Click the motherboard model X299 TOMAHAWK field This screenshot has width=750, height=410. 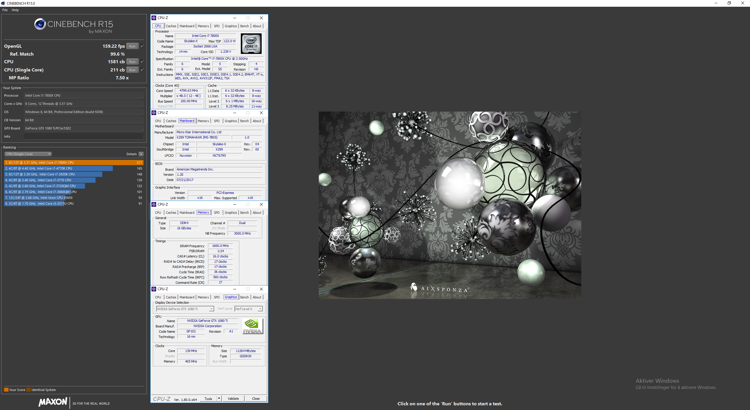coord(203,138)
